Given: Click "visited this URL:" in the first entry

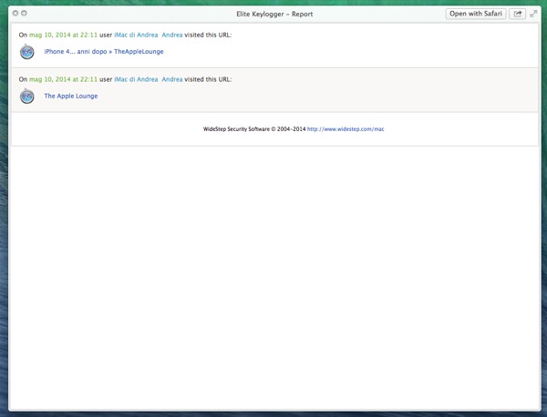Looking at the screenshot, I should [208, 35].
